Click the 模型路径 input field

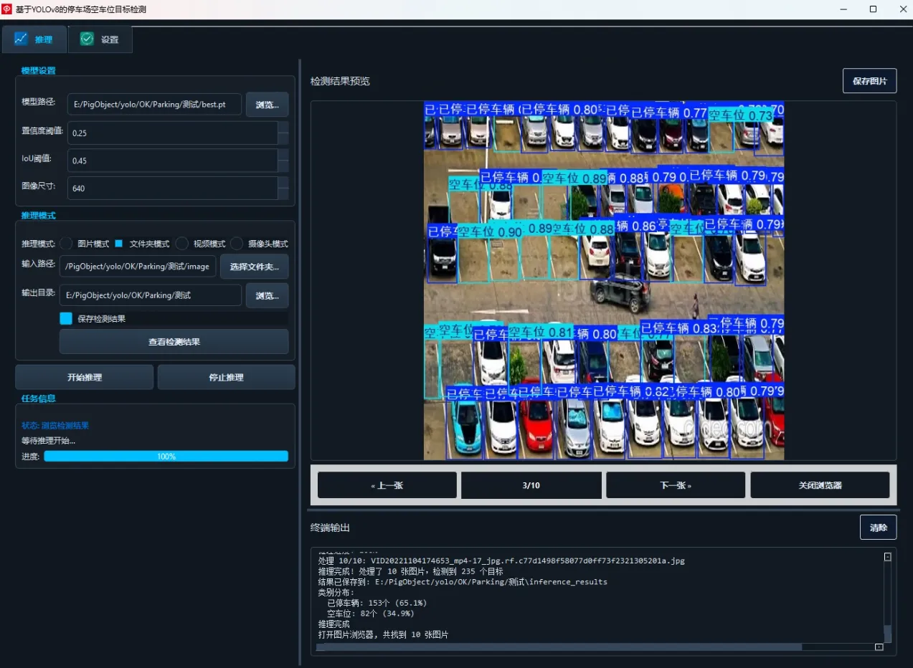click(154, 105)
